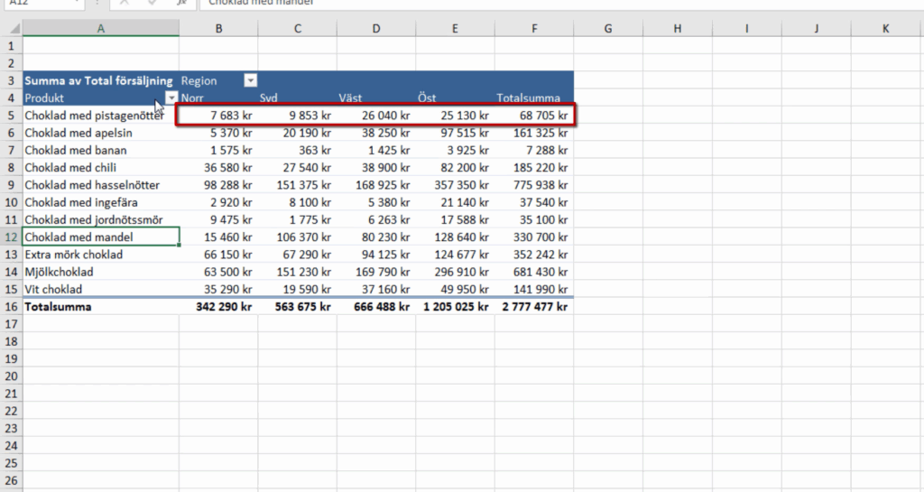924x492 pixels.
Task: Select row header 5
Action: pos(10,116)
